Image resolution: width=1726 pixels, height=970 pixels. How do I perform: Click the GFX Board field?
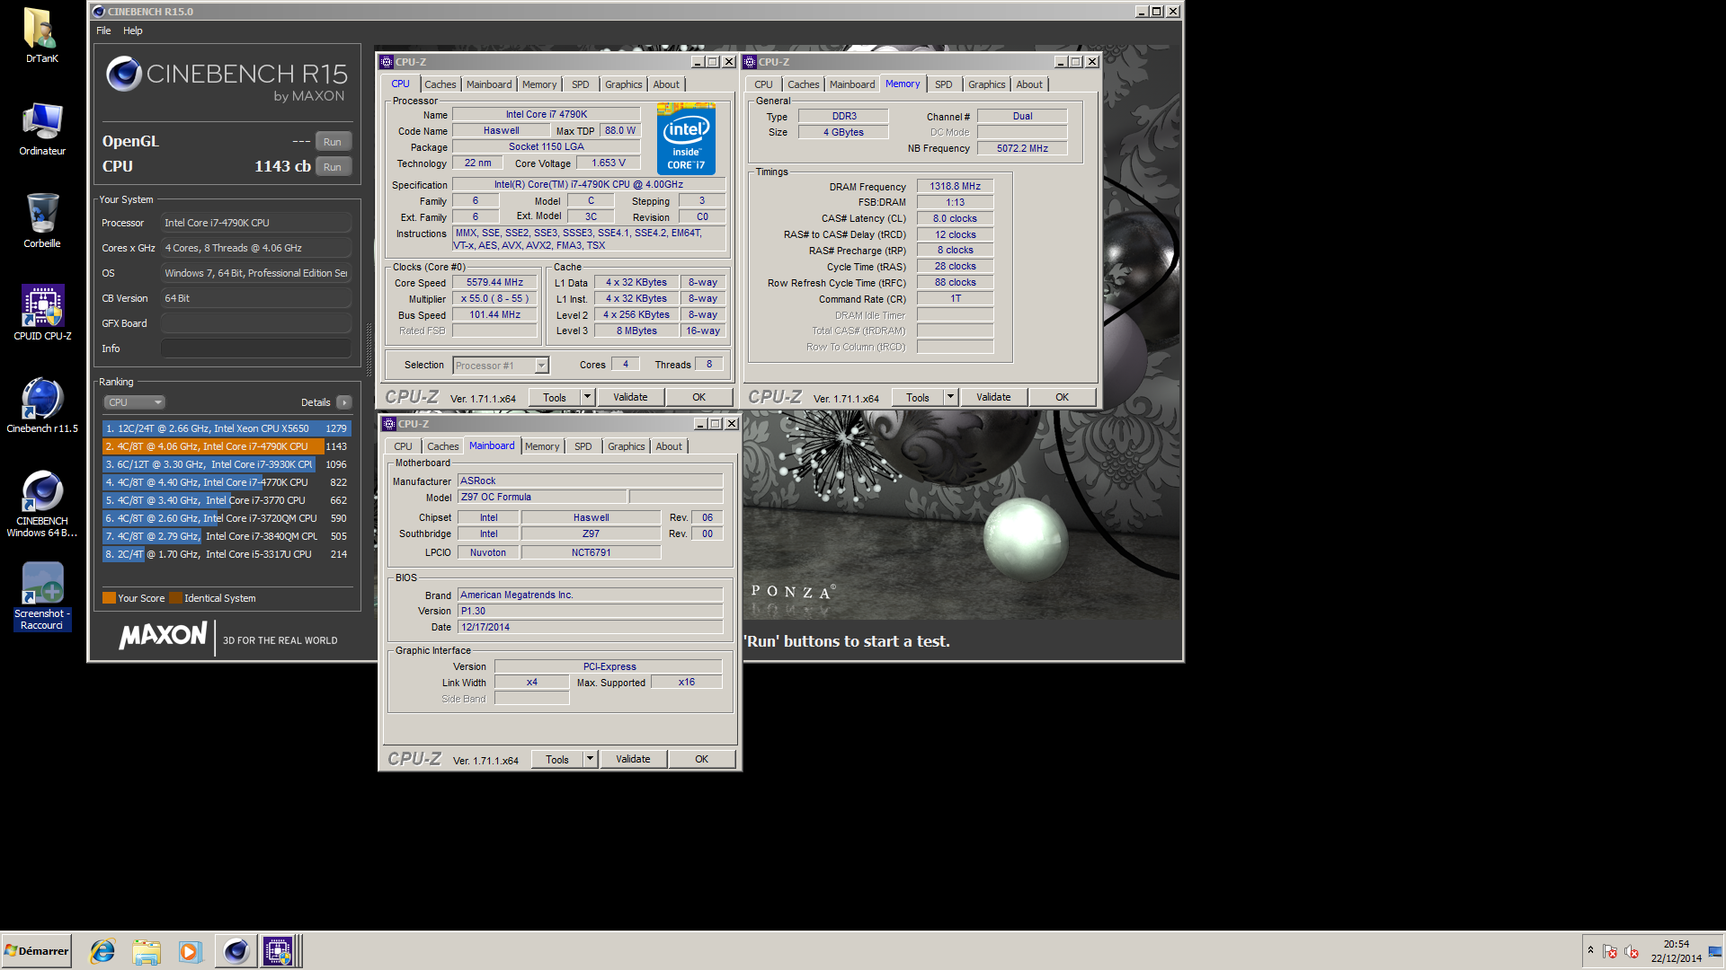[x=256, y=323]
